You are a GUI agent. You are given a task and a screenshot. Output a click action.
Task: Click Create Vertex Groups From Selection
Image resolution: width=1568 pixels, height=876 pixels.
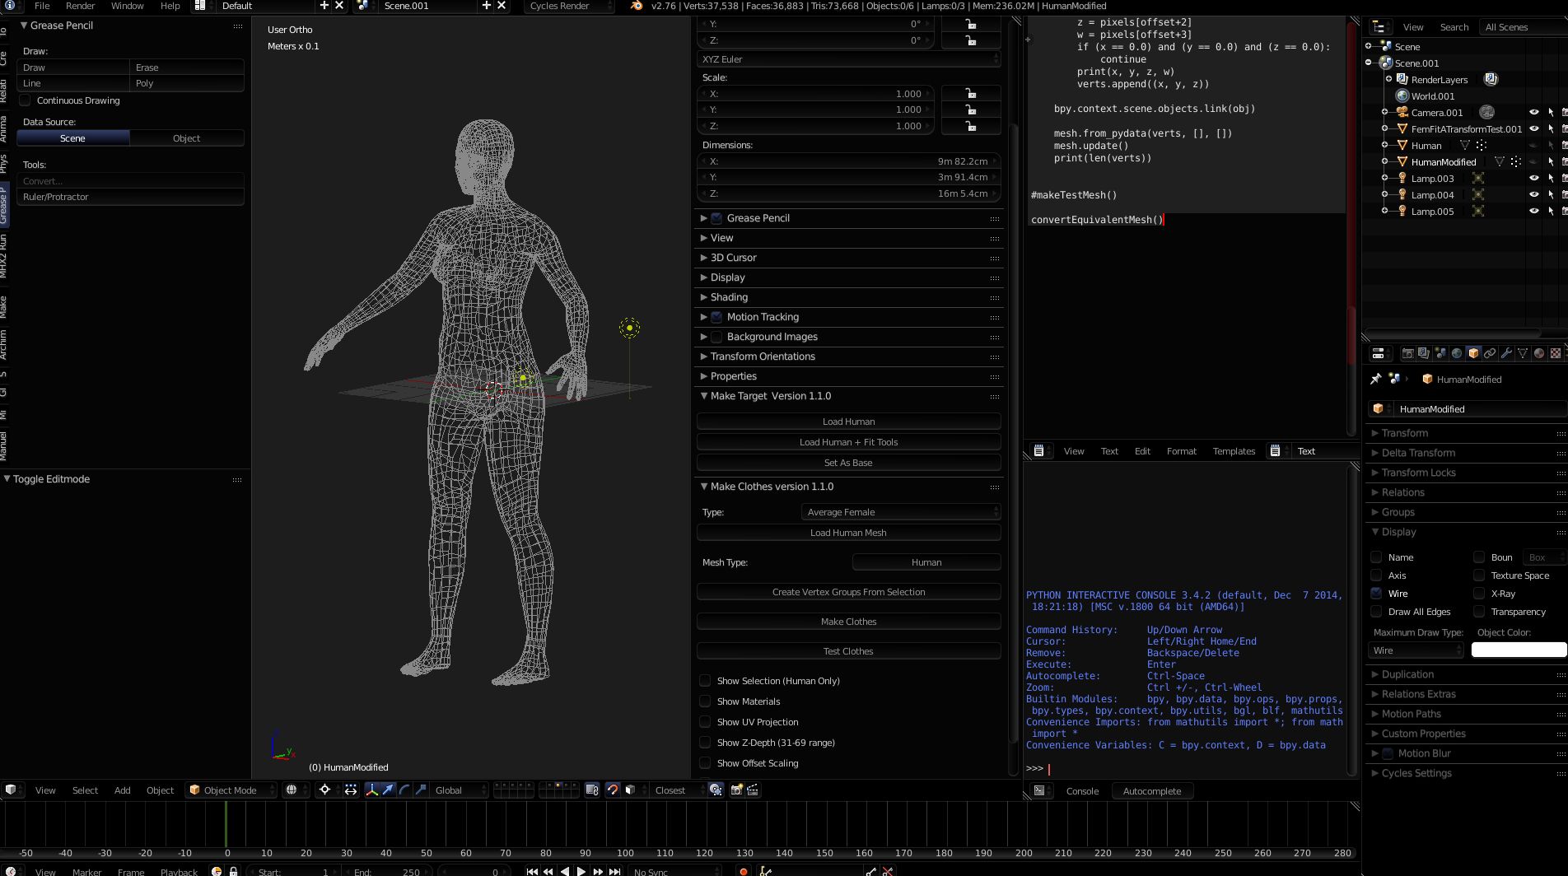click(x=849, y=592)
